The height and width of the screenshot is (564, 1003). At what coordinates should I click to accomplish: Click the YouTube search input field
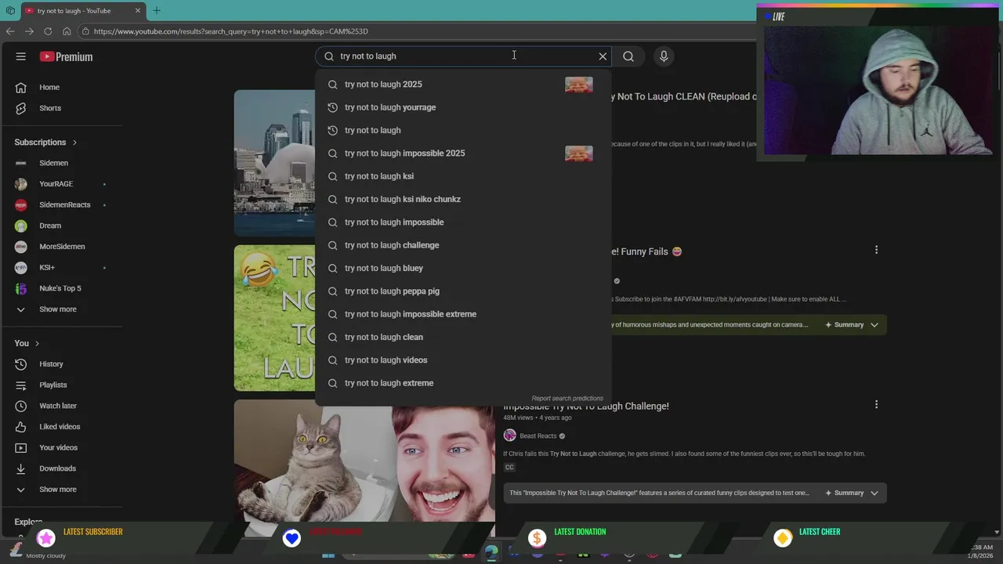click(462, 56)
